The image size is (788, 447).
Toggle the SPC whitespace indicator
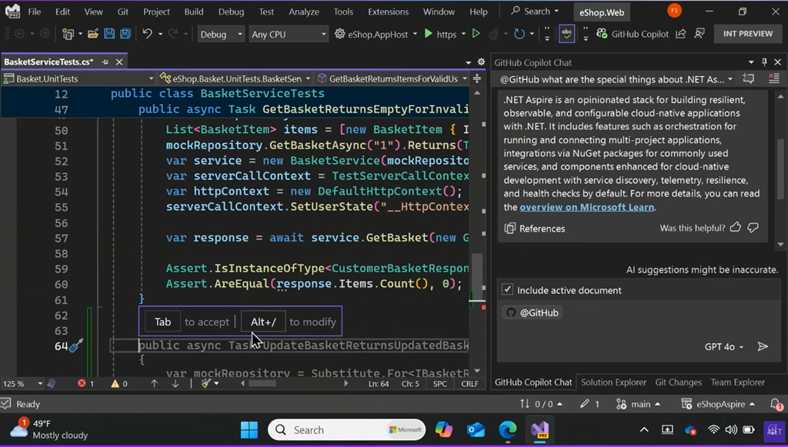[440, 383]
